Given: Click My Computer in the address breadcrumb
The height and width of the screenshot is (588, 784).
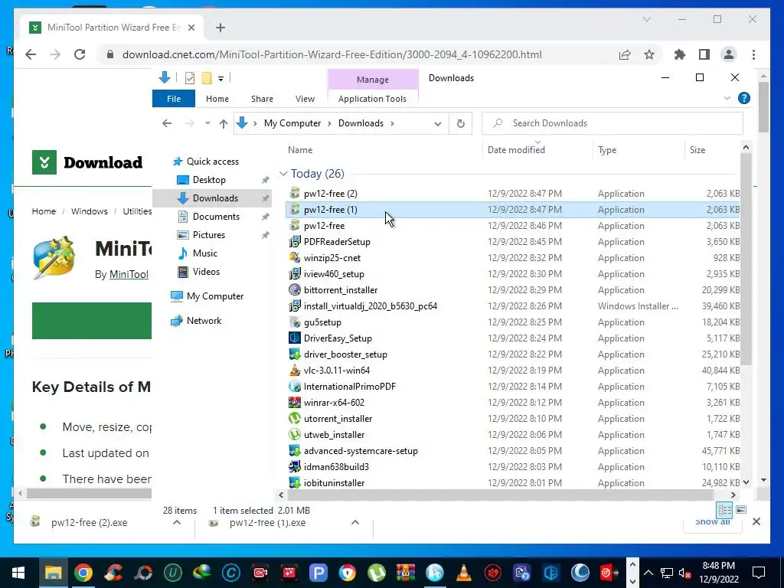Looking at the screenshot, I should click(x=292, y=123).
